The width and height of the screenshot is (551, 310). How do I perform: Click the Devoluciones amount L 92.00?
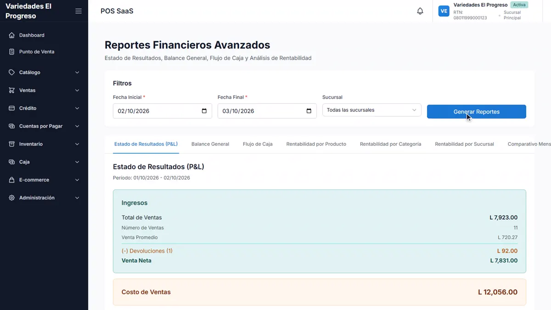coord(507,251)
